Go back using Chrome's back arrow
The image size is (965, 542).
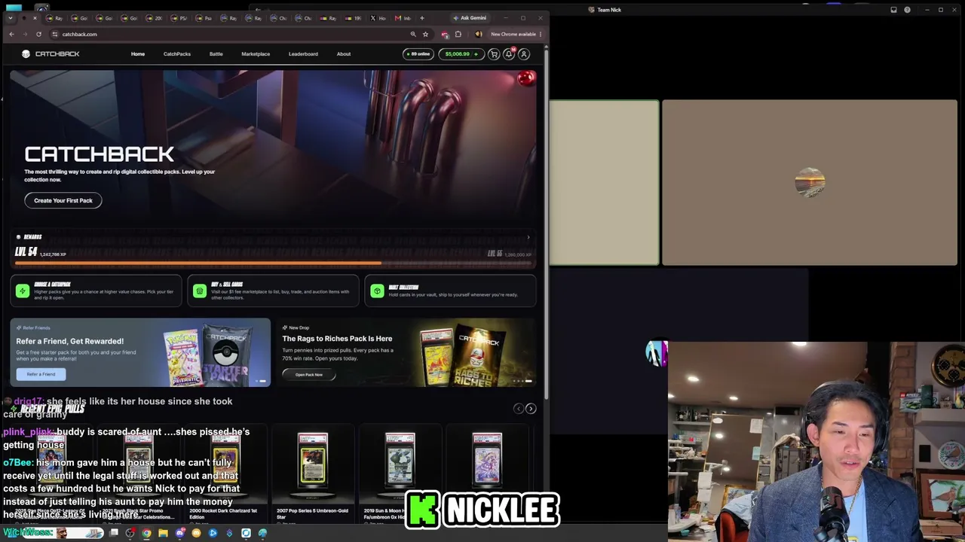11,34
